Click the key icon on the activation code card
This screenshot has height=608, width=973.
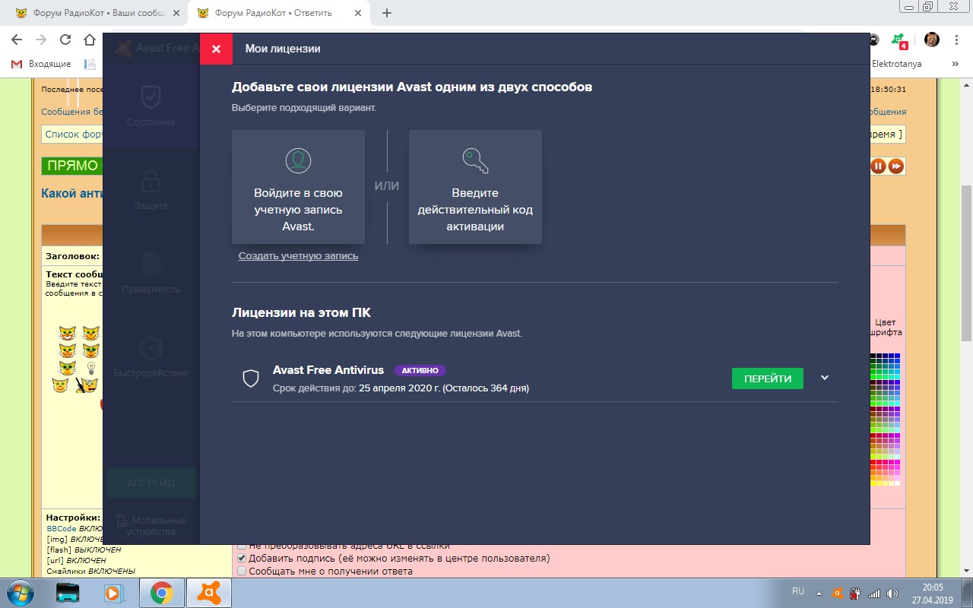click(475, 160)
